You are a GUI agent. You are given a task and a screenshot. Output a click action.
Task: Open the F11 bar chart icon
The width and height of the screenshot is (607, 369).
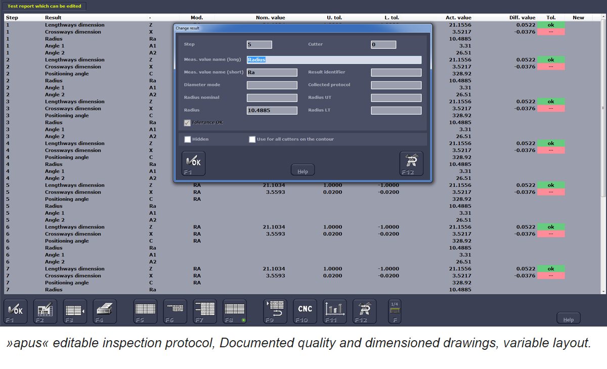(x=335, y=311)
